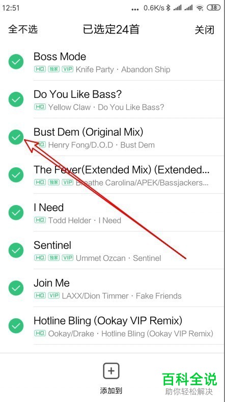Click the VIP badge beside LAXX/Dion Timmer

coord(53,295)
